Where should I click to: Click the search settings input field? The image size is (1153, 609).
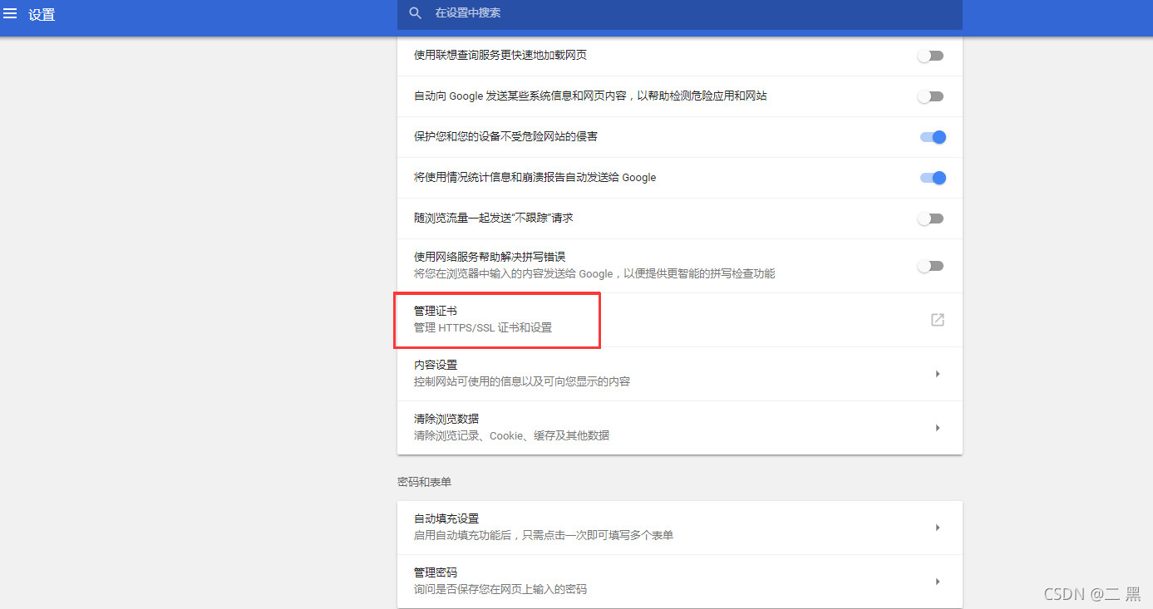coord(679,14)
